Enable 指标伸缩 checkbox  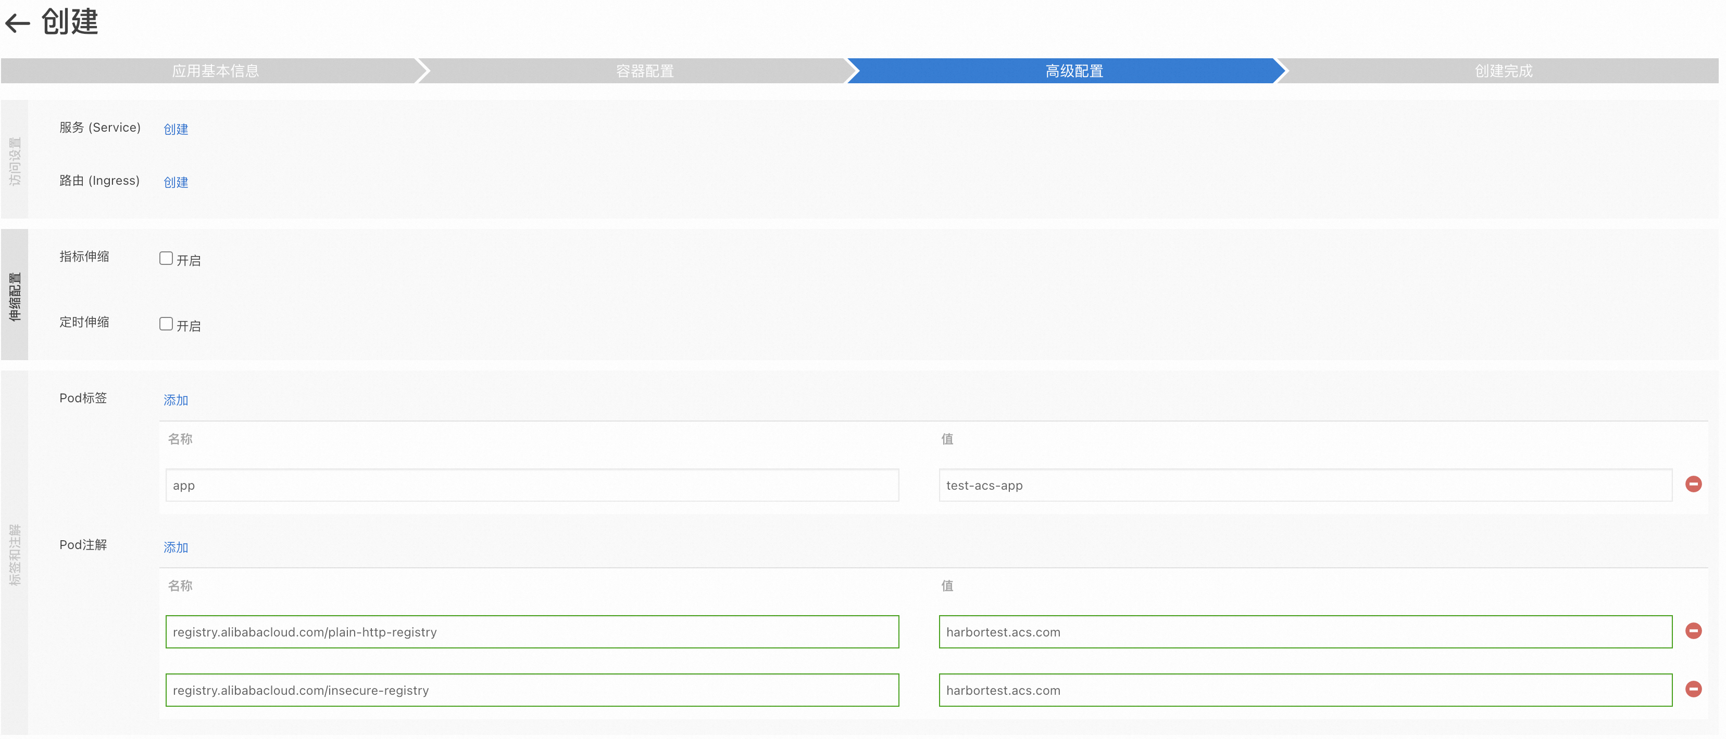(166, 258)
